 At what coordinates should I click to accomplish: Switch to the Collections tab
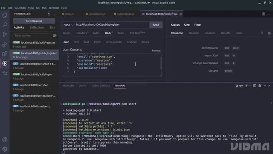37,27
